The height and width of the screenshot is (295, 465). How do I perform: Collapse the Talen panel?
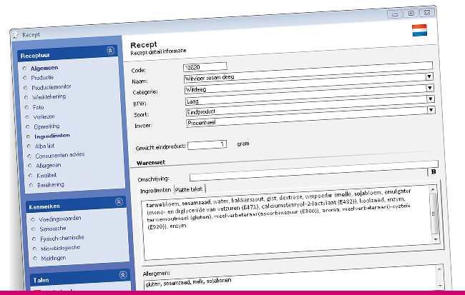[123, 274]
